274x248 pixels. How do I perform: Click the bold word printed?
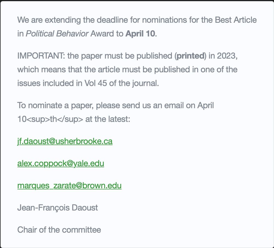191,56
